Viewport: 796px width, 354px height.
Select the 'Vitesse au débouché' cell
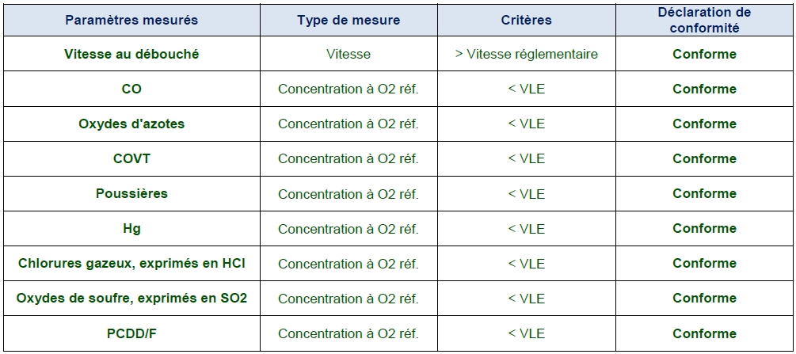point(131,55)
